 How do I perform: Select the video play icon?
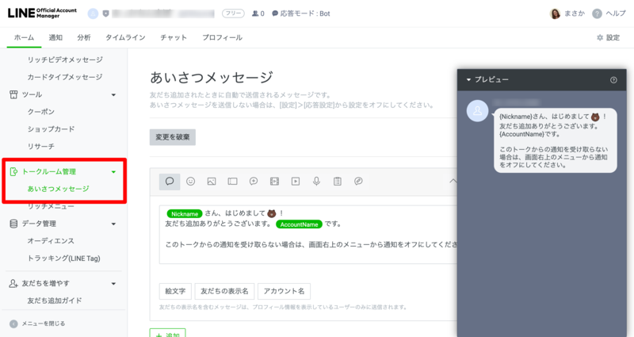pos(296,182)
